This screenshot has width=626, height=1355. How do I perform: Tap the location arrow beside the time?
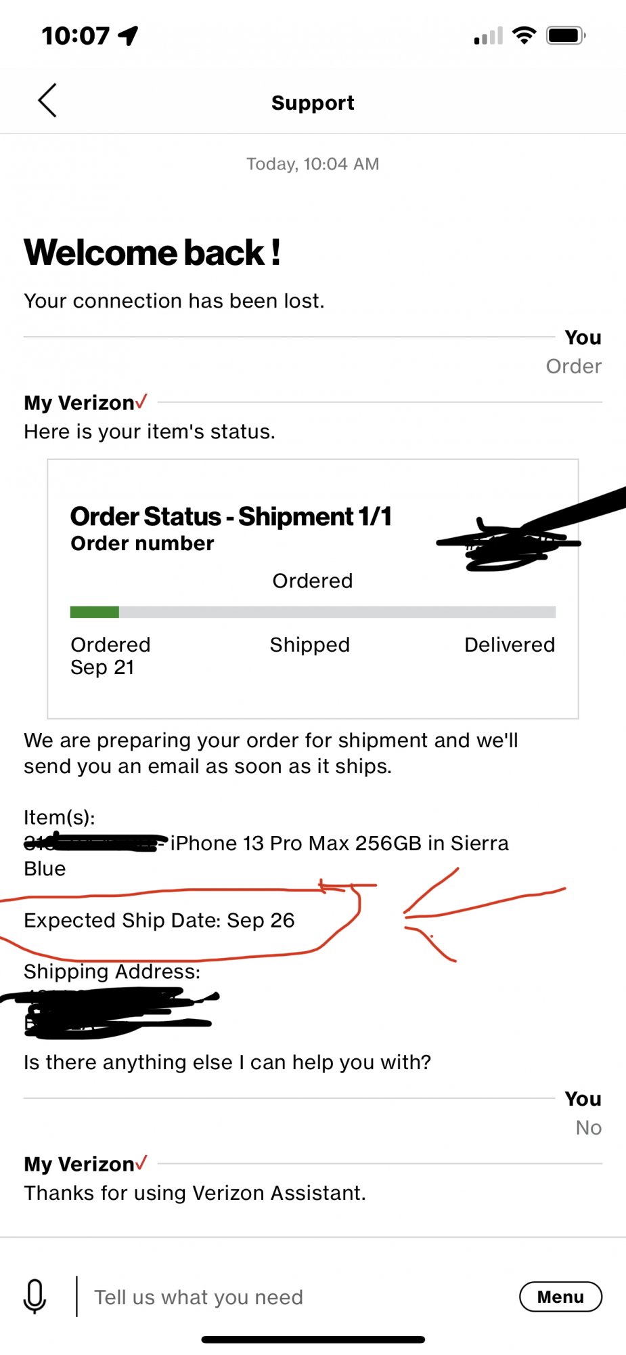[x=128, y=35]
